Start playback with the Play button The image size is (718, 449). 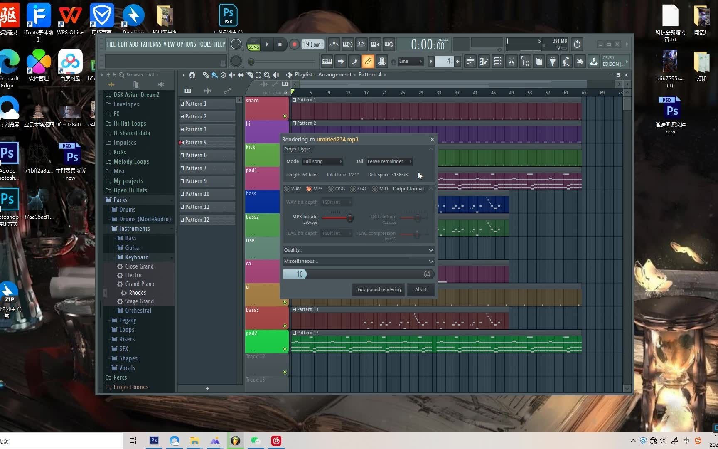(x=267, y=44)
